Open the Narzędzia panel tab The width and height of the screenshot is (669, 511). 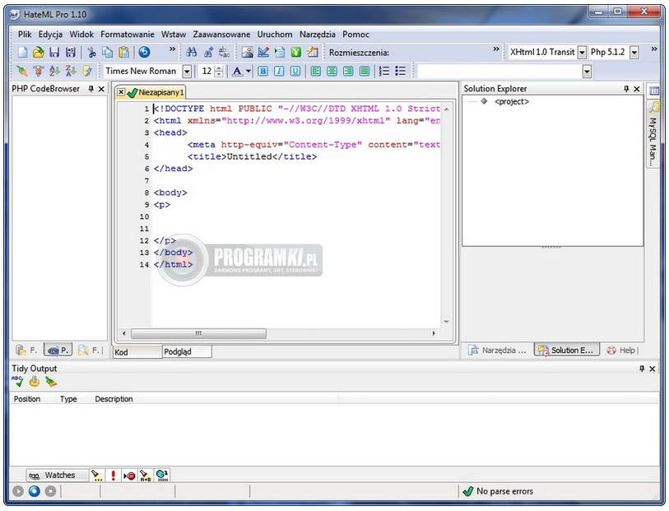click(x=498, y=351)
